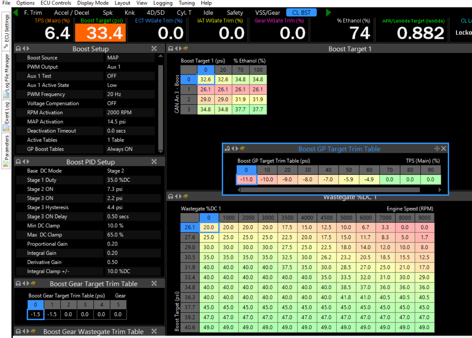Click the 3D graph icon in Wastegate %DC 1 header
Image resolution: width=472 pixels, height=338 pixels.
pyautogui.click(x=186, y=197)
